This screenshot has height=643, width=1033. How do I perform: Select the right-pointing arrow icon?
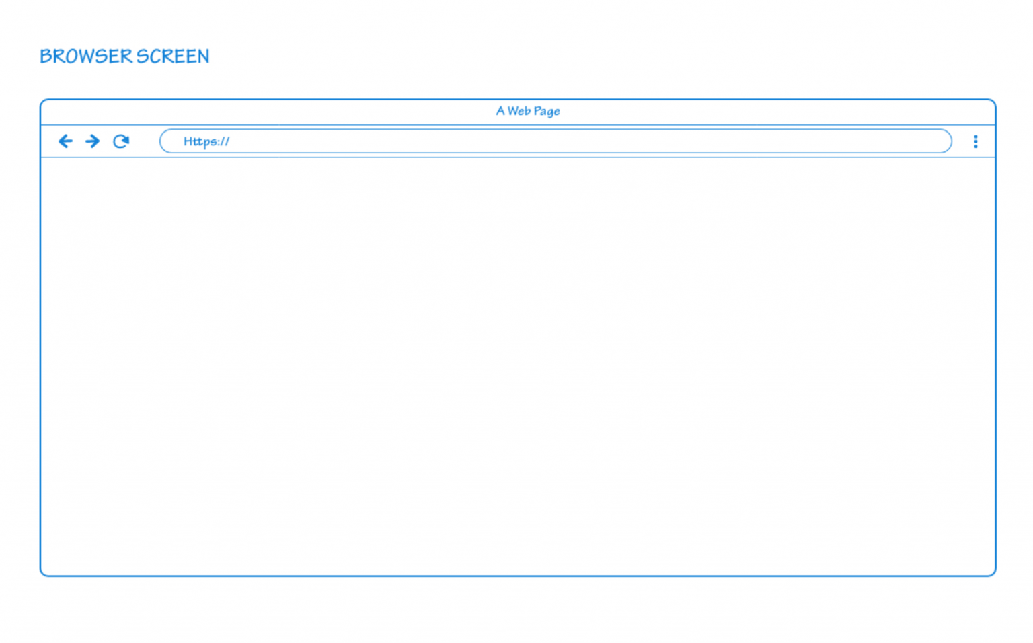coord(92,141)
